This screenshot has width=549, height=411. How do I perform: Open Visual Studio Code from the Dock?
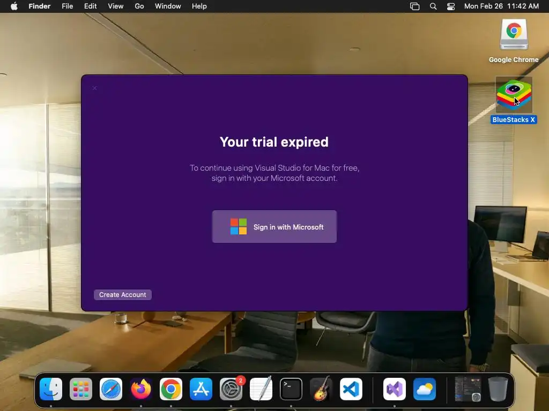pyautogui.click(x=351, y=389)
